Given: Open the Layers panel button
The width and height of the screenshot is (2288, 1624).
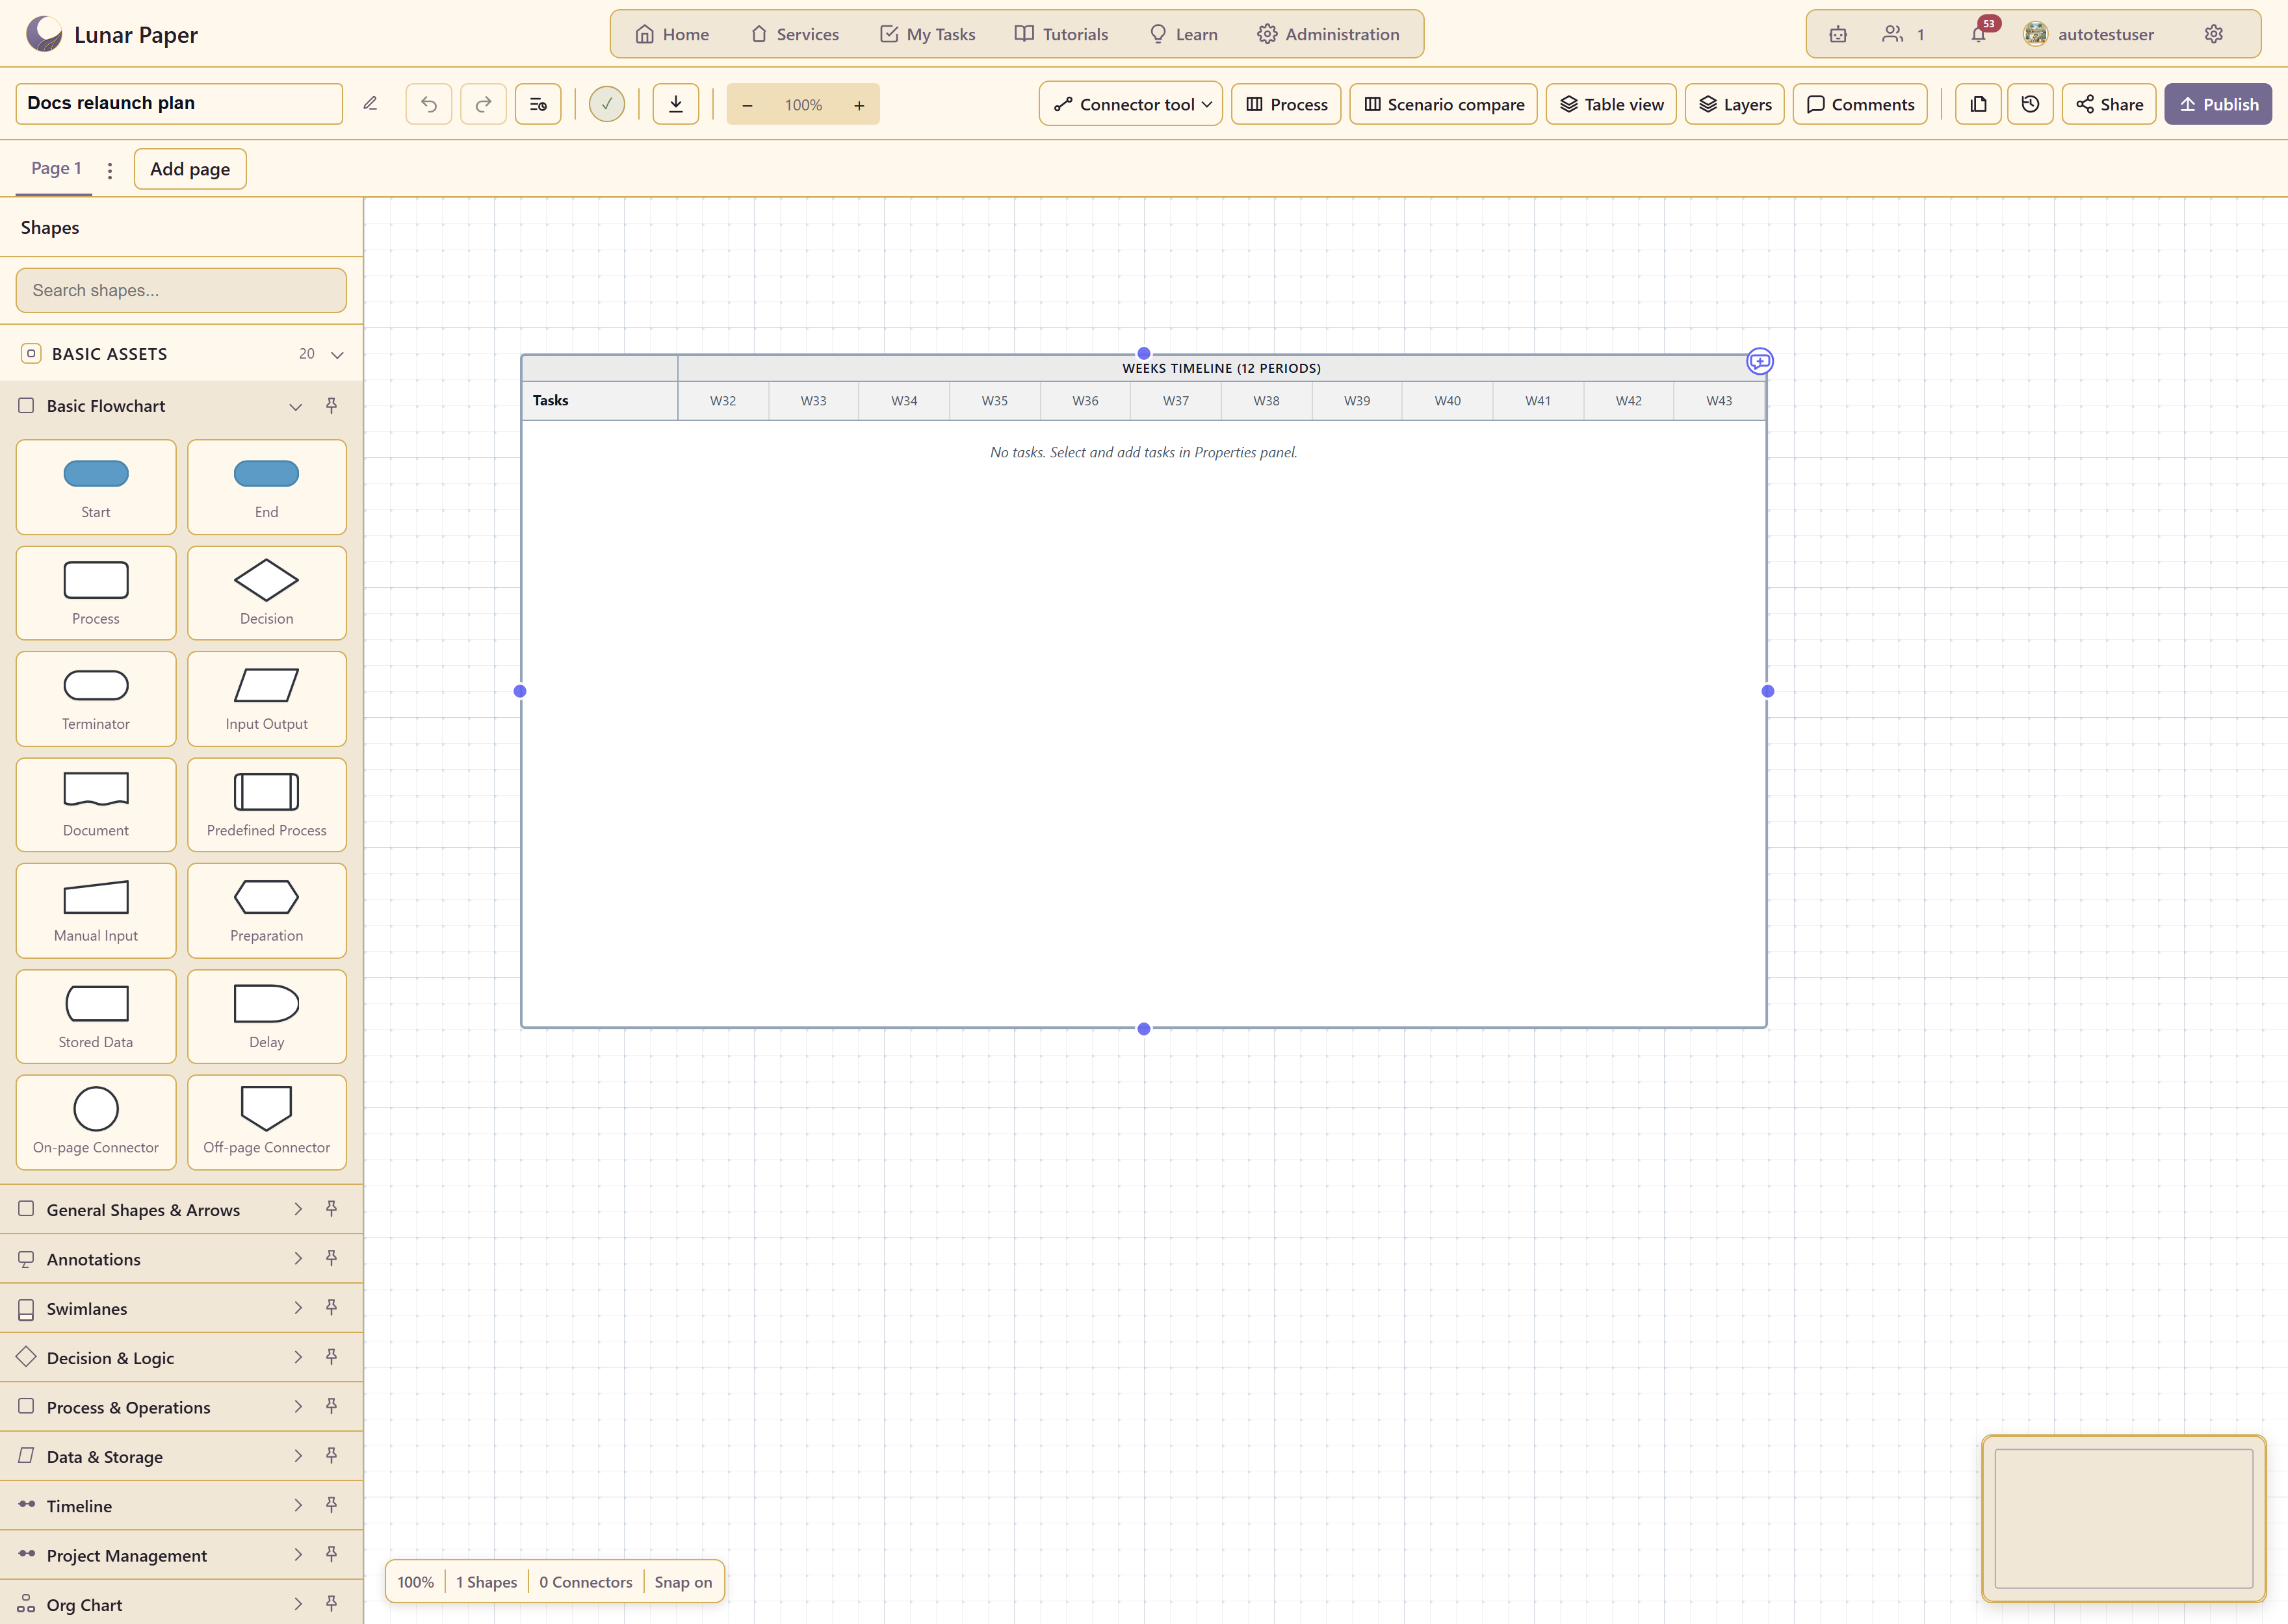Looking at the screenshot, I should (1735, 104).
